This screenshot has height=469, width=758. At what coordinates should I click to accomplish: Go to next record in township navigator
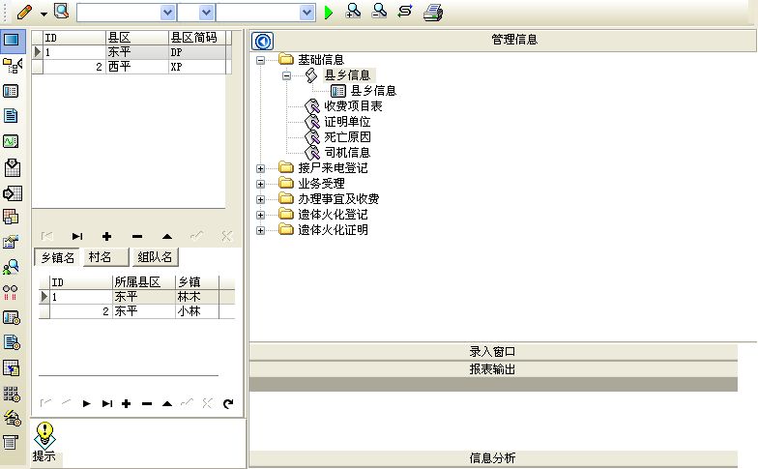(x=87, y=404)
